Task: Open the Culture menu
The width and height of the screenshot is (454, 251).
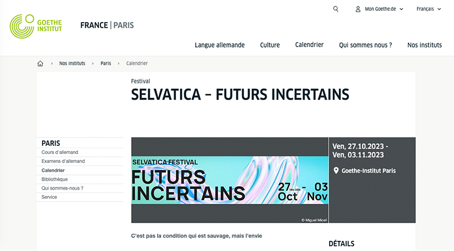Action: 270,45
